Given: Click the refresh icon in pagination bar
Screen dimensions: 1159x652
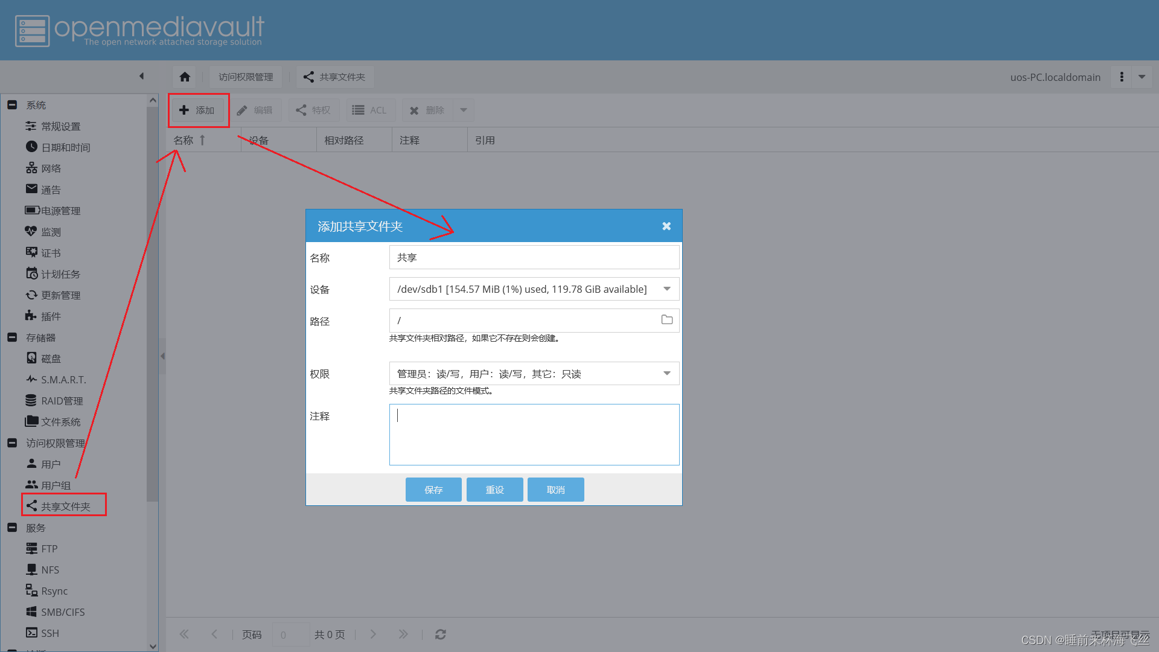Looking at the screenshot, I should 441,634.
